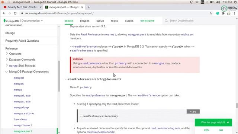Open the mongos link in the warning box

click(x=159, y=63)
